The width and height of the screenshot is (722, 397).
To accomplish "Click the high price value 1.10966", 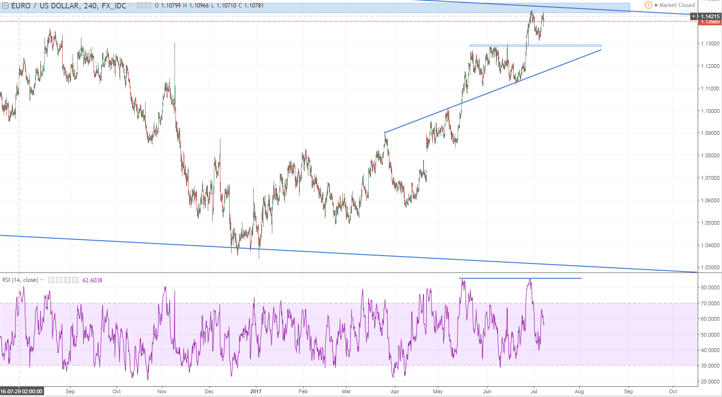I will tap(199, 6).
